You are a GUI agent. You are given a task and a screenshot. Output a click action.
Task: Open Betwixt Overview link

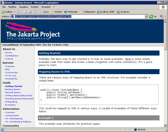10,66
